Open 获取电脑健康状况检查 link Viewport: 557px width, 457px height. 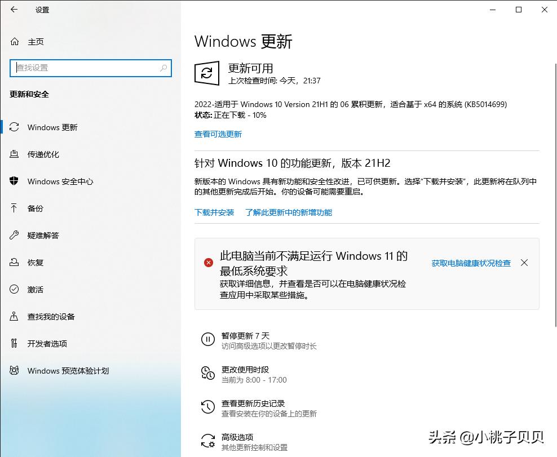[472, 263]
